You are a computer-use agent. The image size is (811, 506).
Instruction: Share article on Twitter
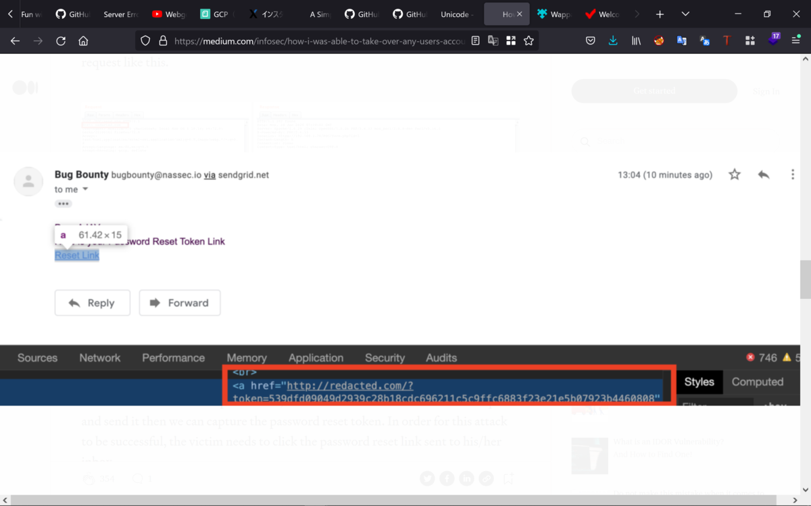coord(427,478)
